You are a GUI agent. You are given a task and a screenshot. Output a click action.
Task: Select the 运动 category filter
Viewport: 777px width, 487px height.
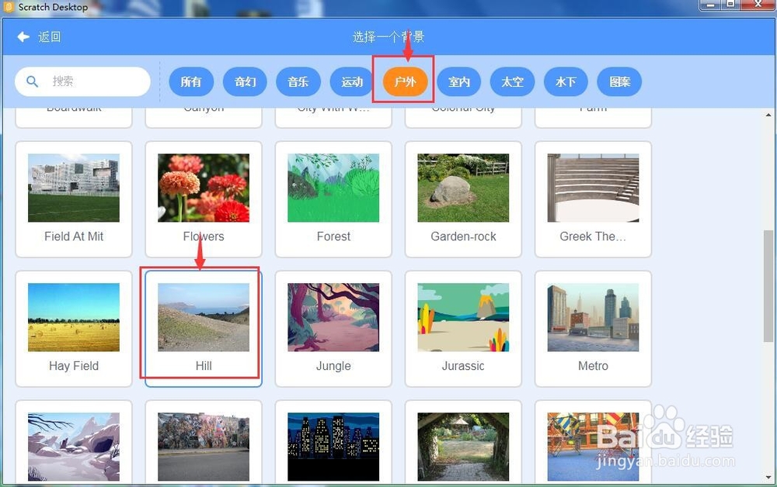coord(352,81)
